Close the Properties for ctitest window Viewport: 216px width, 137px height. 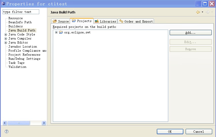pyautogui.click(x=212, y=4)
